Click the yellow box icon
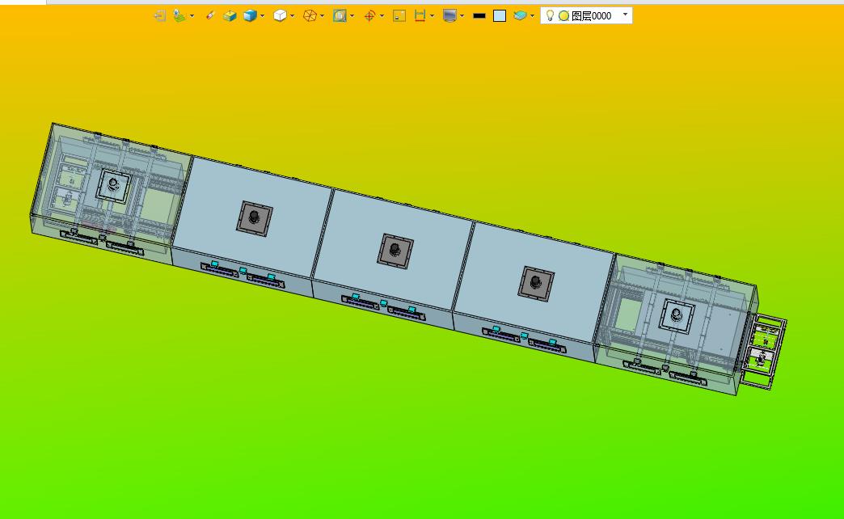The height and width of the screenshot is (519, 844). click(230, 16)
